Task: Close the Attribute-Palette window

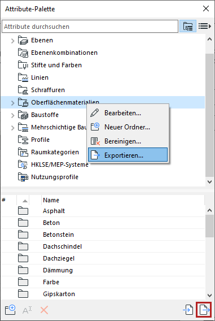Action: tap(206, 8)
